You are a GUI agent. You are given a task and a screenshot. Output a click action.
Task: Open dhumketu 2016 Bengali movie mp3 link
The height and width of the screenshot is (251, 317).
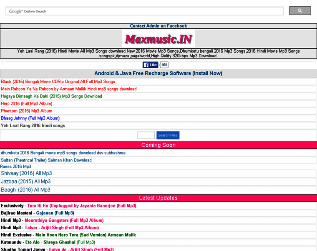(x=63, y=153)
